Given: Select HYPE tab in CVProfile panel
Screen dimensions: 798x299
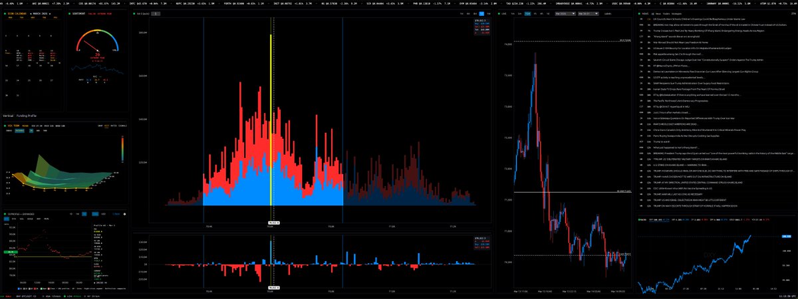Looking at the screenshot, I should coord(47,219).
